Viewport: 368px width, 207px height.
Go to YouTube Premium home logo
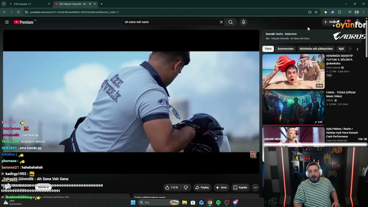click(x=24, y=22)
